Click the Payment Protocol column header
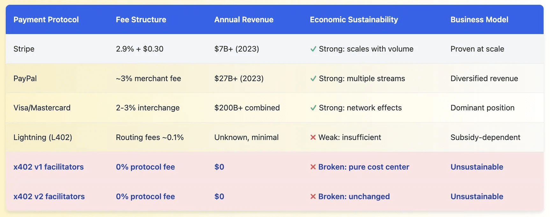The width and height of the screenshot is (550, 217). pyautogui.click(x=46, y=20)
